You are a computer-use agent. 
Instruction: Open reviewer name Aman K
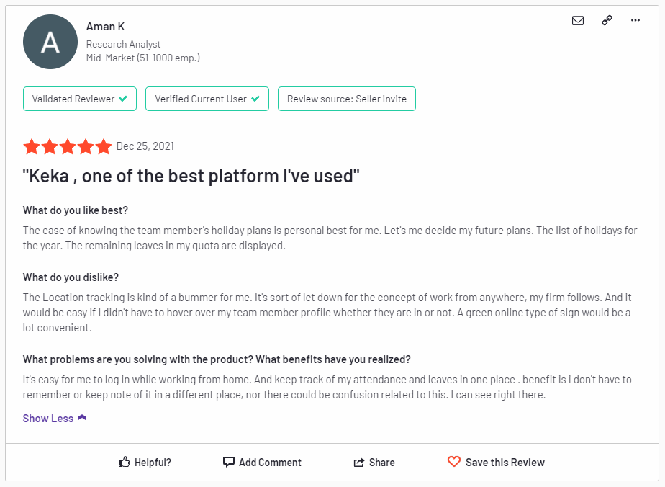pos(105,27)
